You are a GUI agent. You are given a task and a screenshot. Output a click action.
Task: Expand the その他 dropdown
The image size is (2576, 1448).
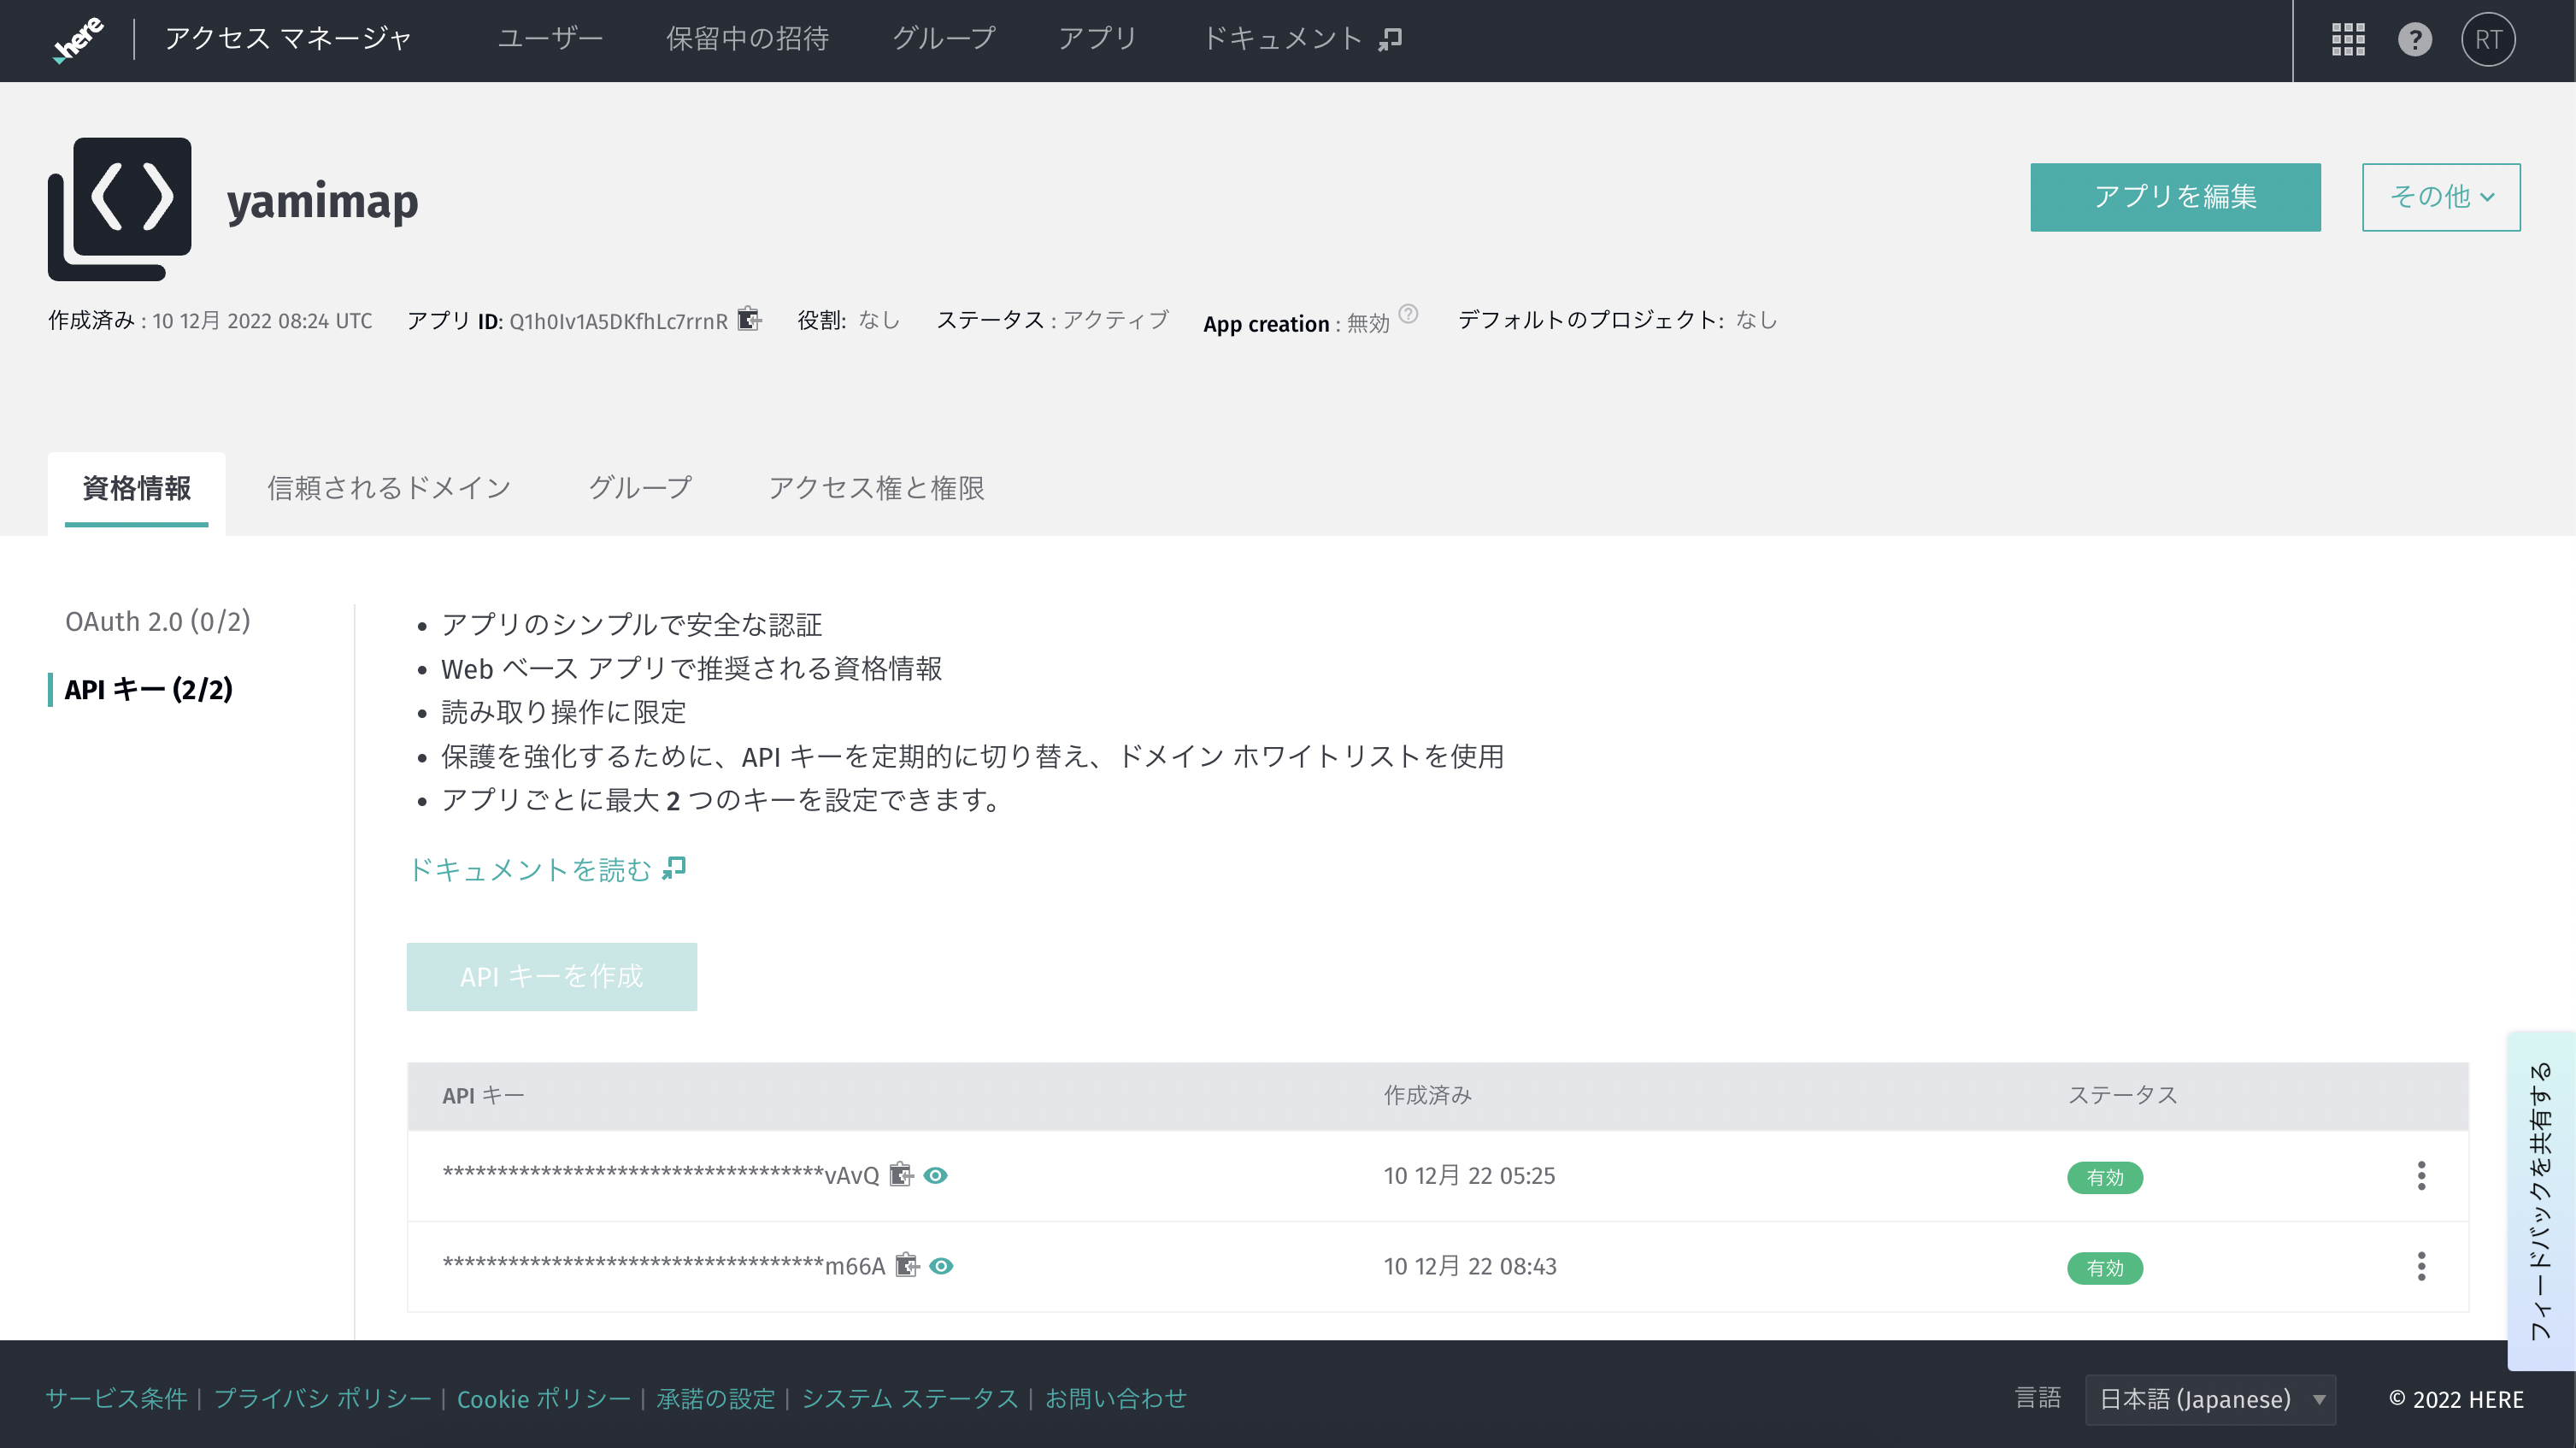point(2440,197)
